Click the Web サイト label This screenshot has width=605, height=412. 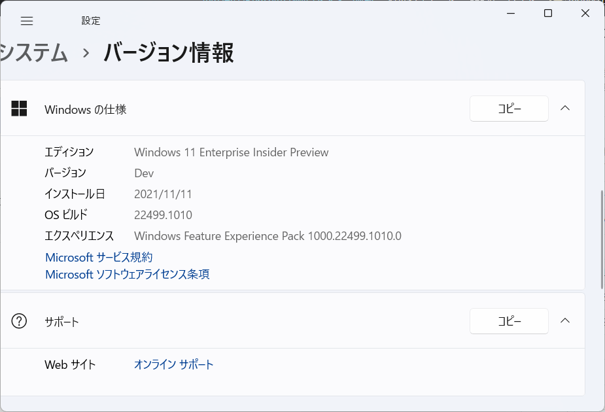pos(70,364)
